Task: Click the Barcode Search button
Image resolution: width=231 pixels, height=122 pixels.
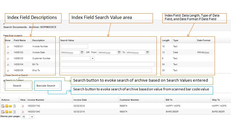Action: [x=46, y=86]
